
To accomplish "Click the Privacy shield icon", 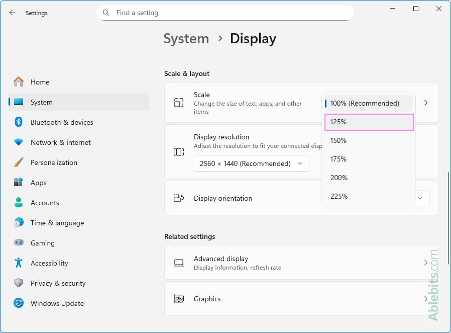I will [19, 283].
